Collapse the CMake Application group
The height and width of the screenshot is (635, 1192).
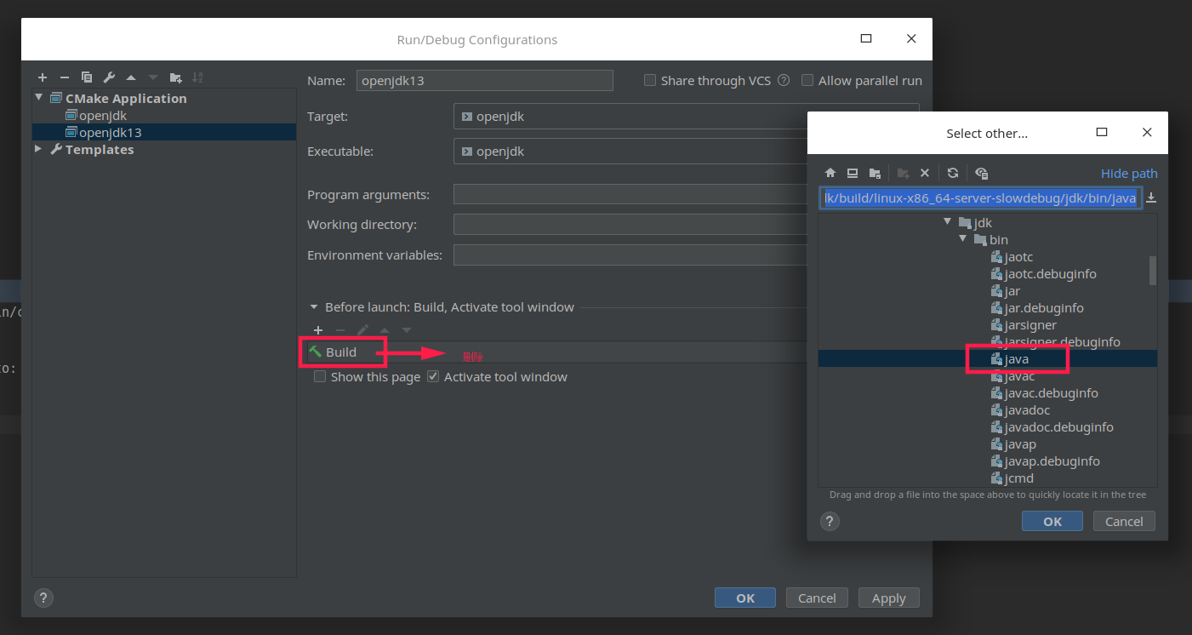[39, 98]
